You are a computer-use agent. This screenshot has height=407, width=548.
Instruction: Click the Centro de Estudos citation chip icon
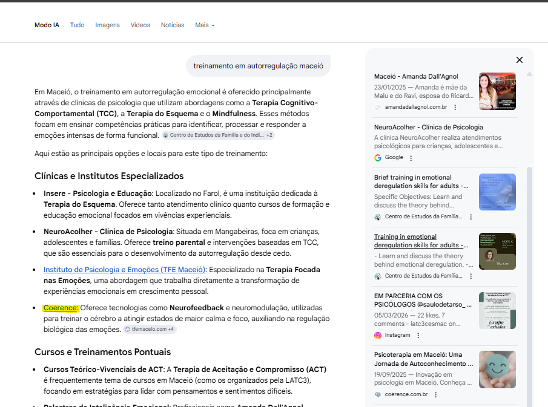click(x=166, y=135)
